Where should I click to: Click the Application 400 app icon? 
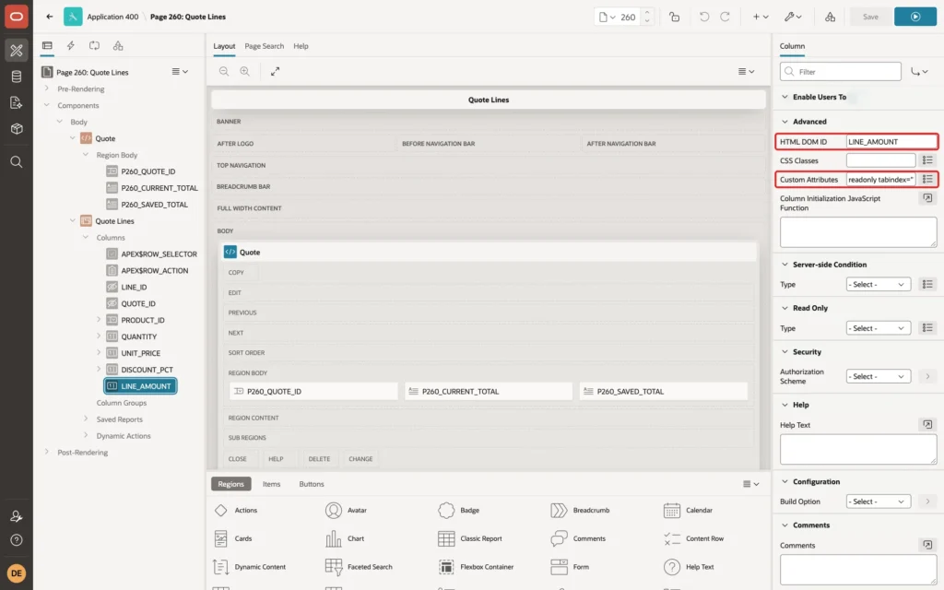pos(73,17)
